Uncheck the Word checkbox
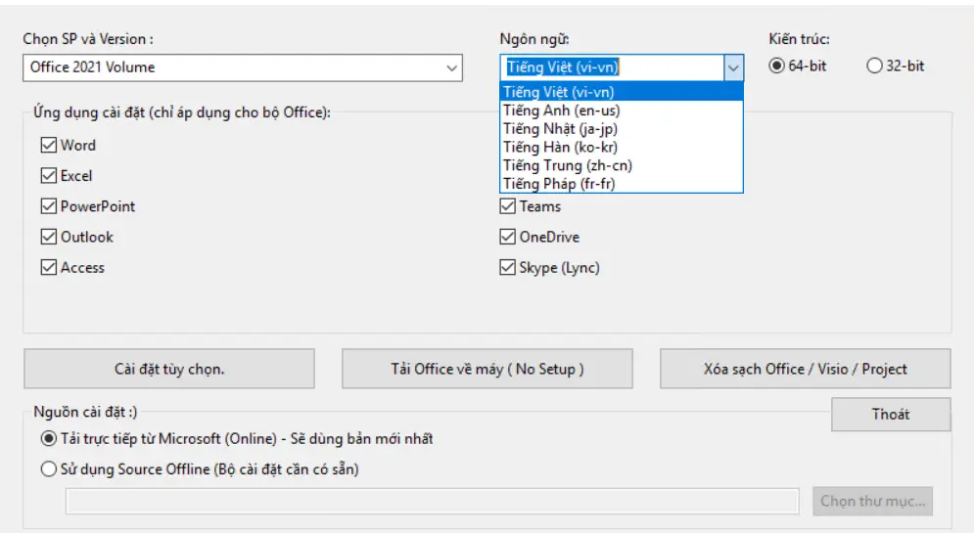This screenshot has width=974, height=533. (49, 146)
